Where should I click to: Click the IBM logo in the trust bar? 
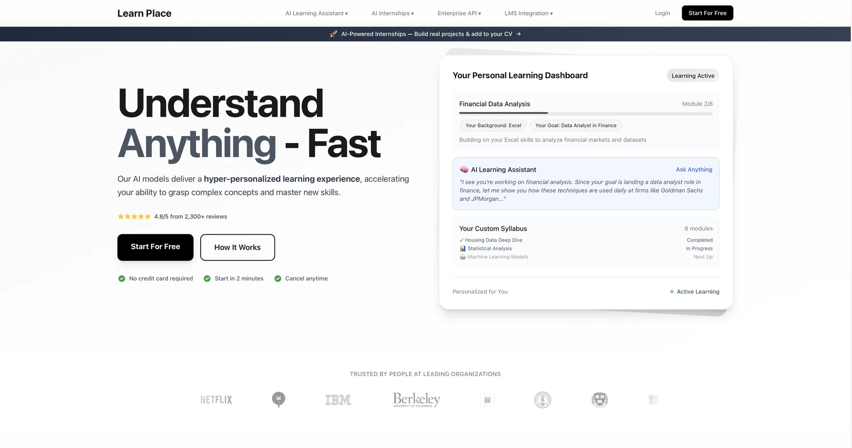[x=338, y=399]
